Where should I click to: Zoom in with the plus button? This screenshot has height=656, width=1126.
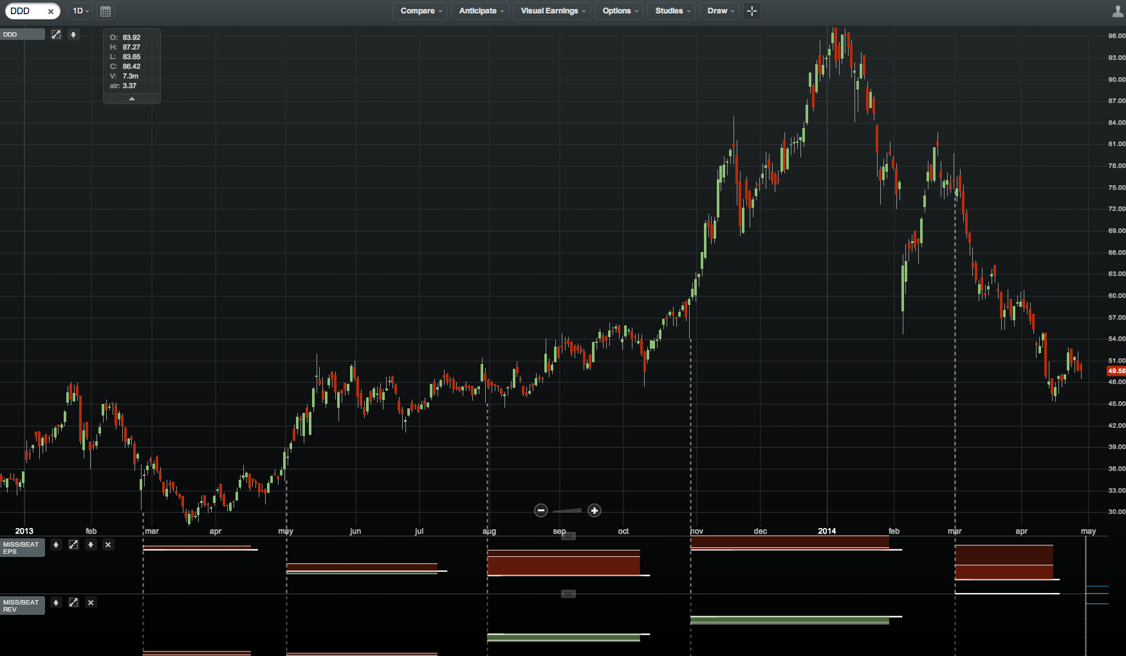pos(595,511)
